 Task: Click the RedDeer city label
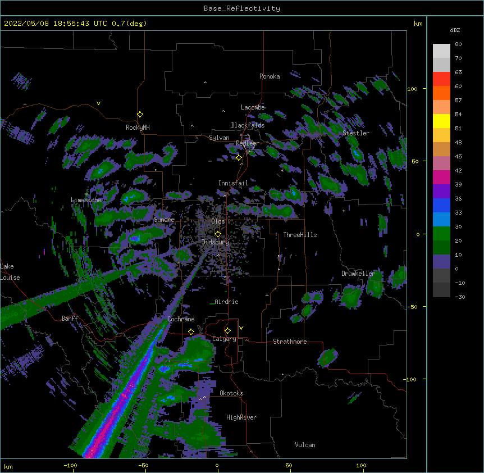coord(247,143)
